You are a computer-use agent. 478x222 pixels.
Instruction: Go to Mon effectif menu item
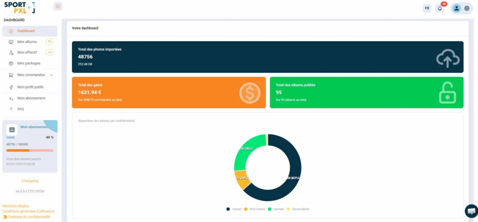[27, 53]
